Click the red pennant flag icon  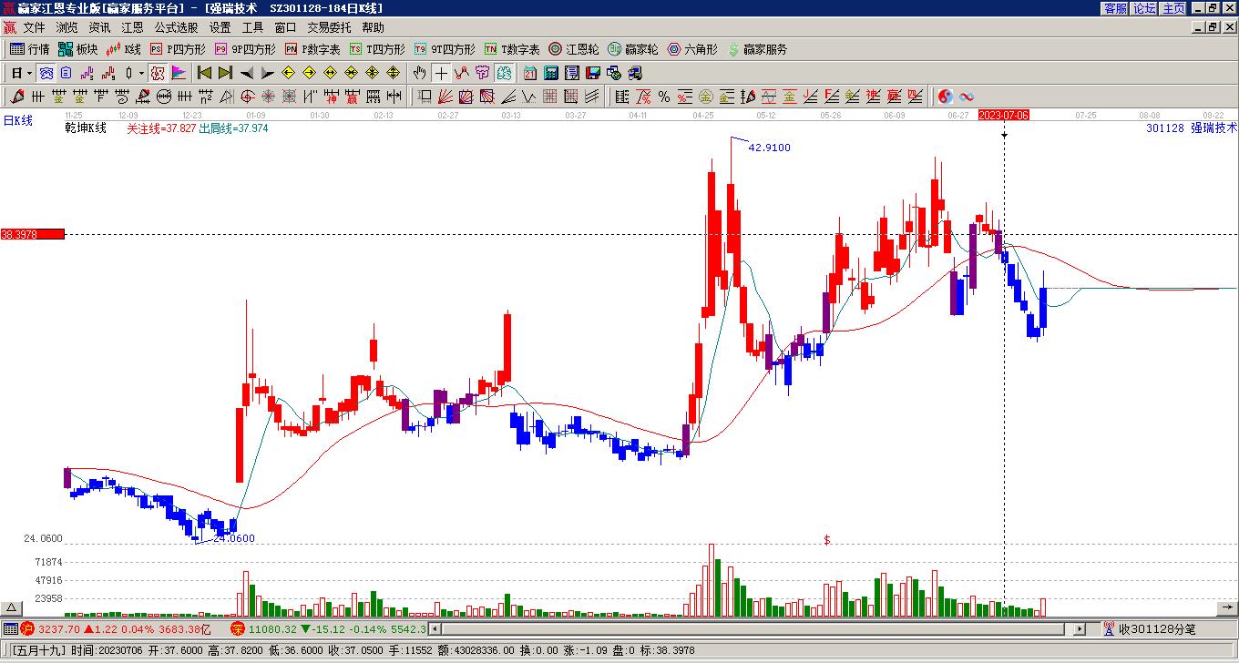(179, 73)
